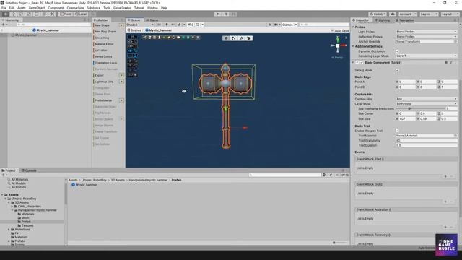Select the Rotate tool in the toolbar
The image size is (462, 260).
[21, 14]
